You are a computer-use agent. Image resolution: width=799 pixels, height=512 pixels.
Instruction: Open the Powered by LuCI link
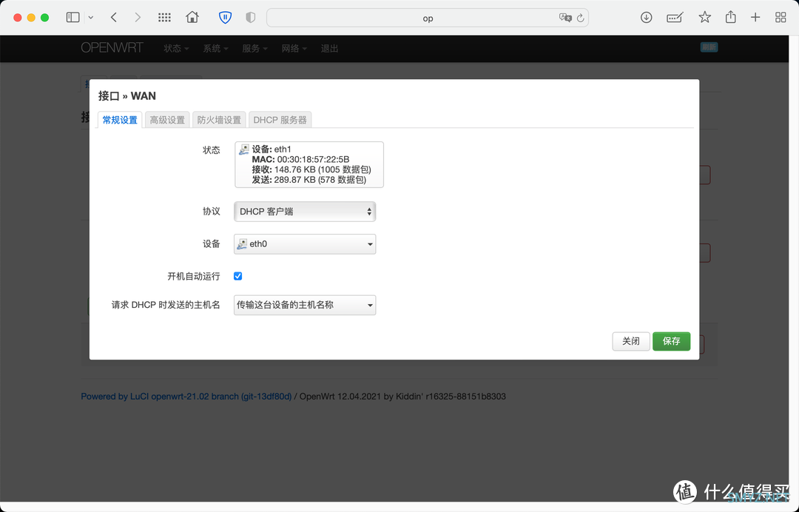click(x=186, y=397)
